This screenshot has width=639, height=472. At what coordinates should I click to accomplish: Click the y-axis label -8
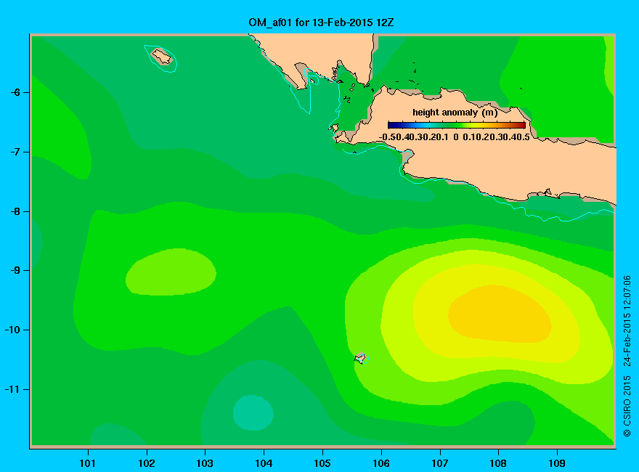(15, 211)
